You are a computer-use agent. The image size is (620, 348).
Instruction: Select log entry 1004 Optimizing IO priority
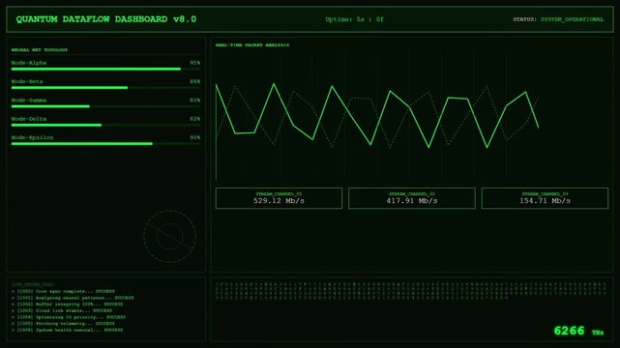pyautogui.click(x=69, y=317)
